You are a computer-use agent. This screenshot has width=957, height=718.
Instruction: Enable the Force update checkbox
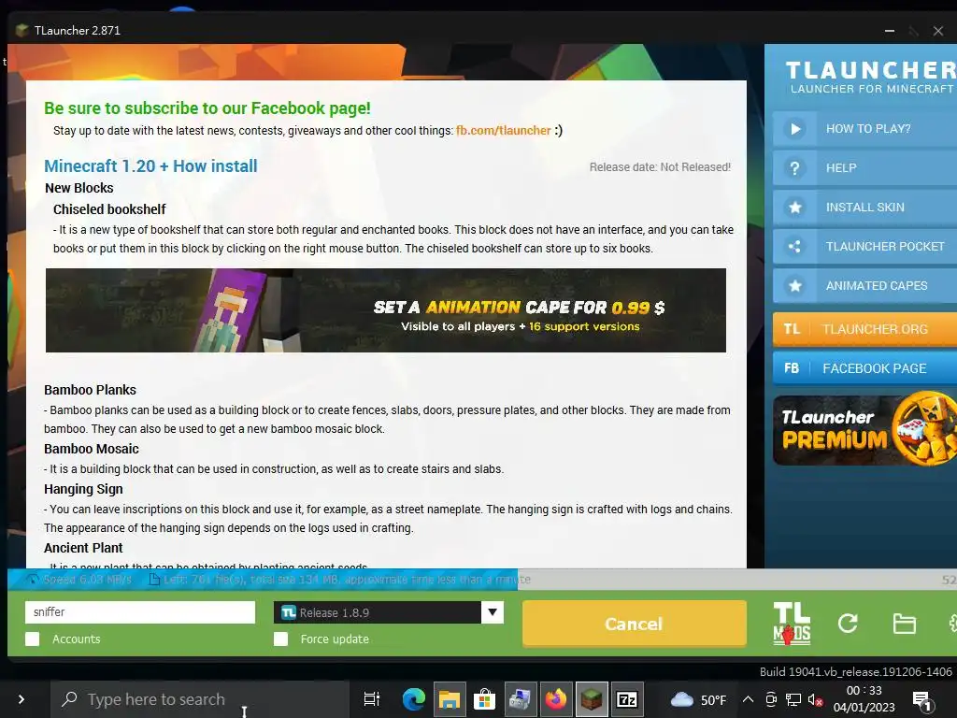280,639
